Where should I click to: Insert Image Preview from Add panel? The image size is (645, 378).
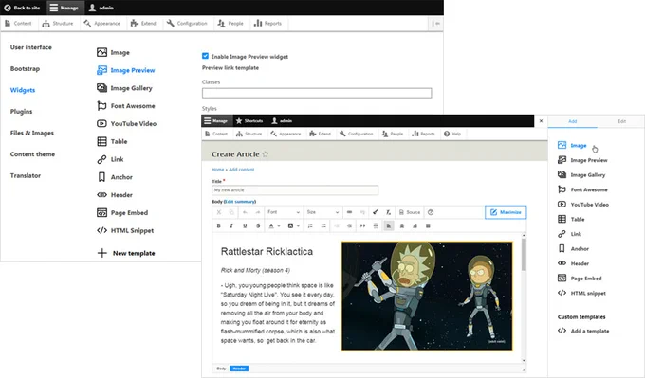(582, 160)
